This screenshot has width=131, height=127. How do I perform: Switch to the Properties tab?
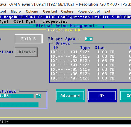(55, 22)
